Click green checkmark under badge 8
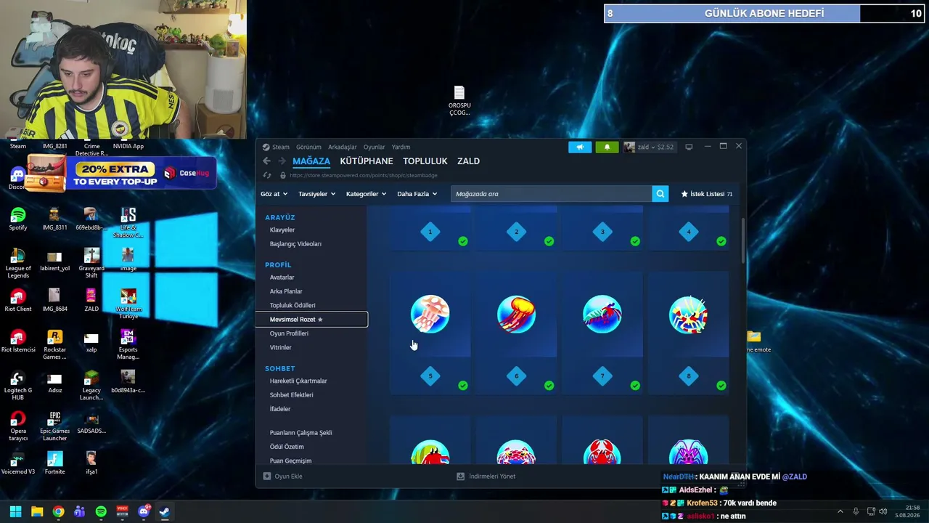The height and width of the screenshot is (523, 929). click(x=721, y=386)
